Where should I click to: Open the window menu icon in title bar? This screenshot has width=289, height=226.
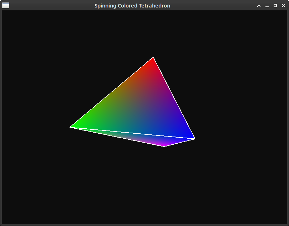[x=6, y=6]
